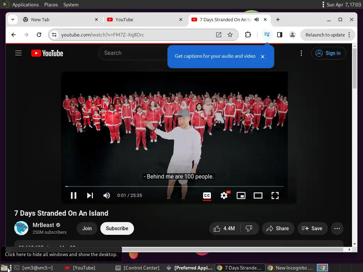This screenshot has height=272, width=363.
Task: Open MrBeast channel name link
Action: coord(43,225)
